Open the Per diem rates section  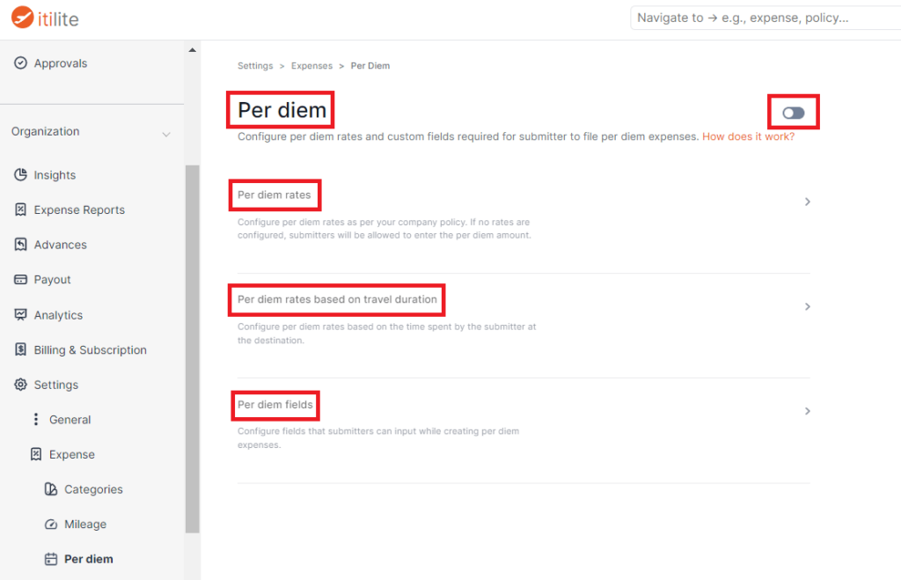tap(275, 195)
